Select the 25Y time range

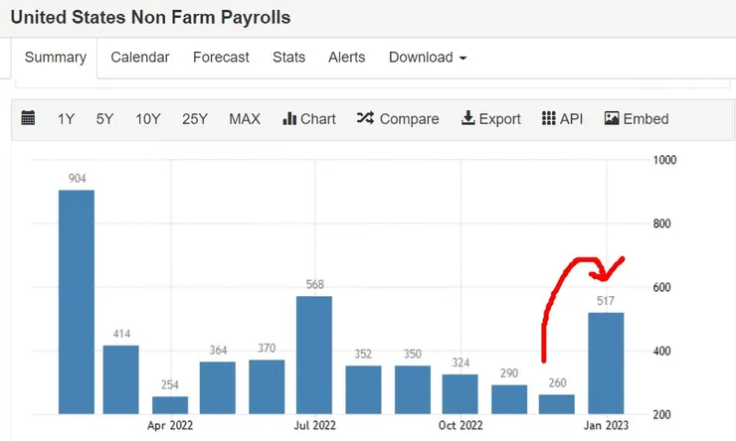click(x=195, y=119)
